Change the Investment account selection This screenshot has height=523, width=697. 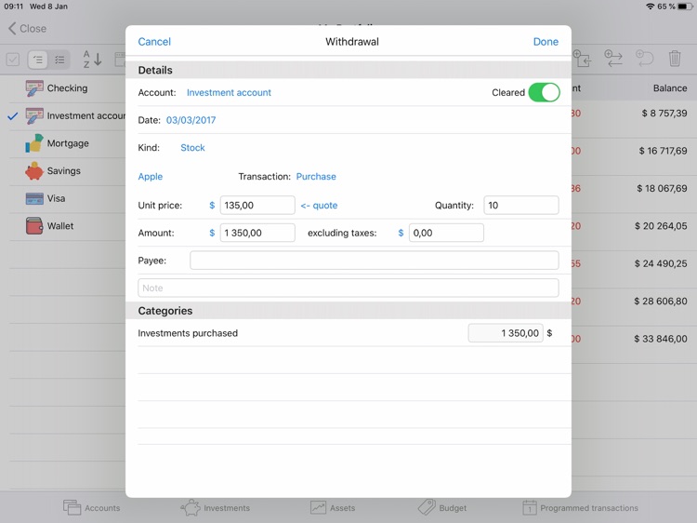229,92
